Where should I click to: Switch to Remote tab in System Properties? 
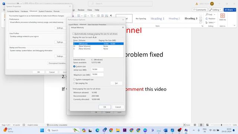pos(57,11)
